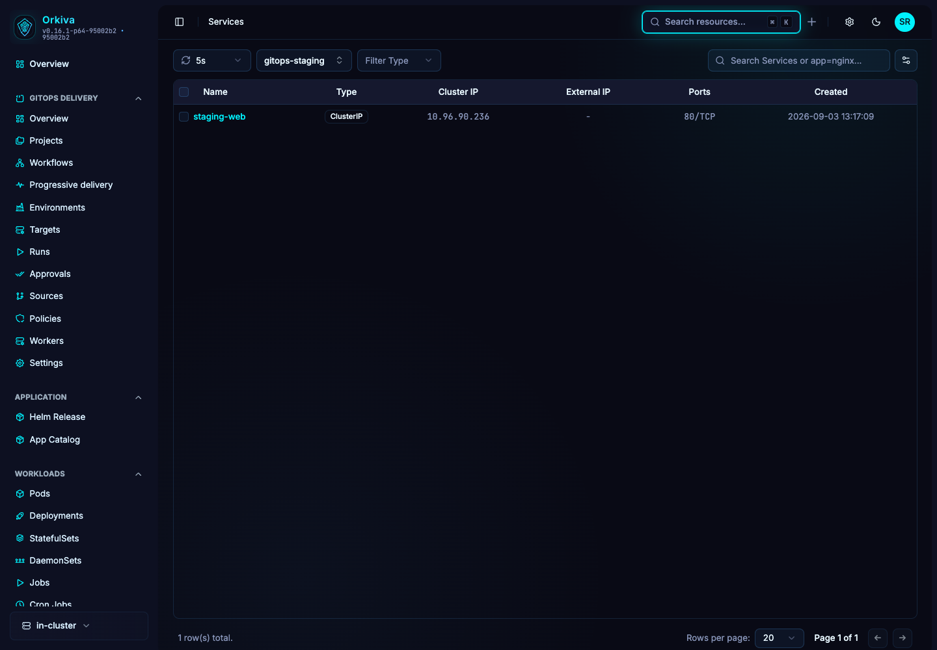937x650 pixels.
Task: Click the Orkiva logo icon
Action: coord(25,27)
